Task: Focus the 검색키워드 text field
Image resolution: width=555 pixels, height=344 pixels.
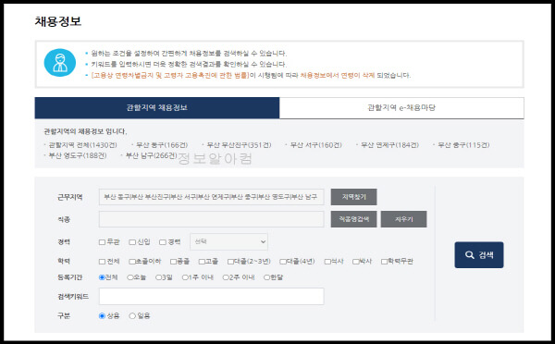Action: point(211,296)
